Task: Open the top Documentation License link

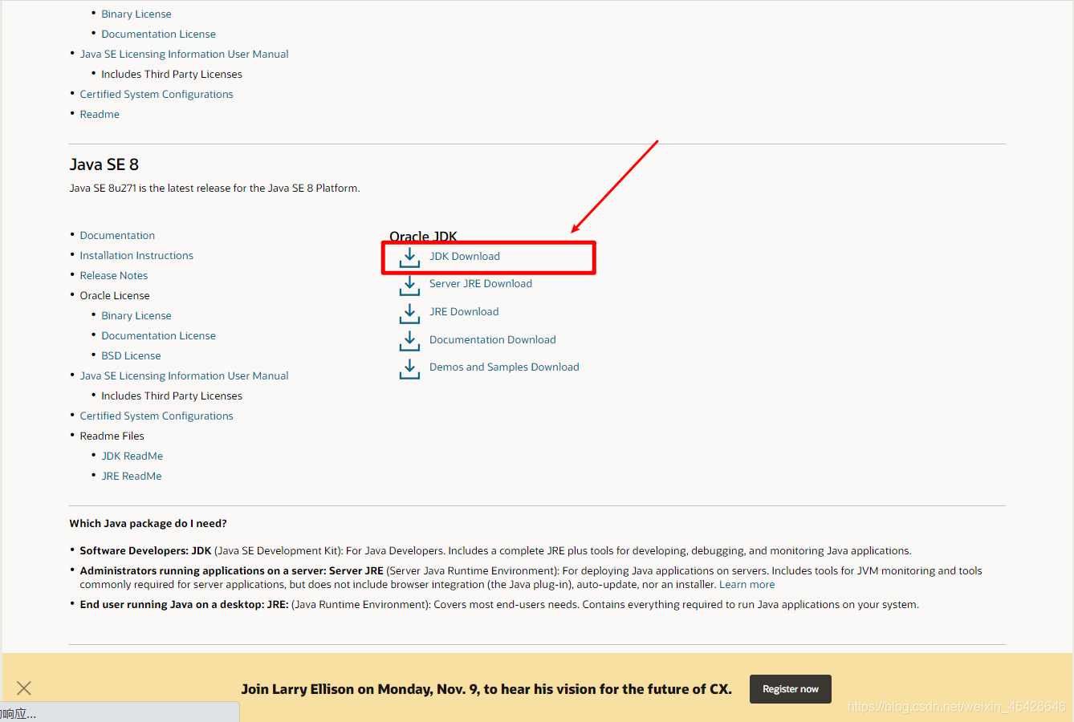Action: (158, 34)
